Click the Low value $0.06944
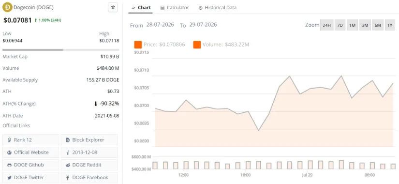The image size is (399, 184). click(x=13, y=41)
